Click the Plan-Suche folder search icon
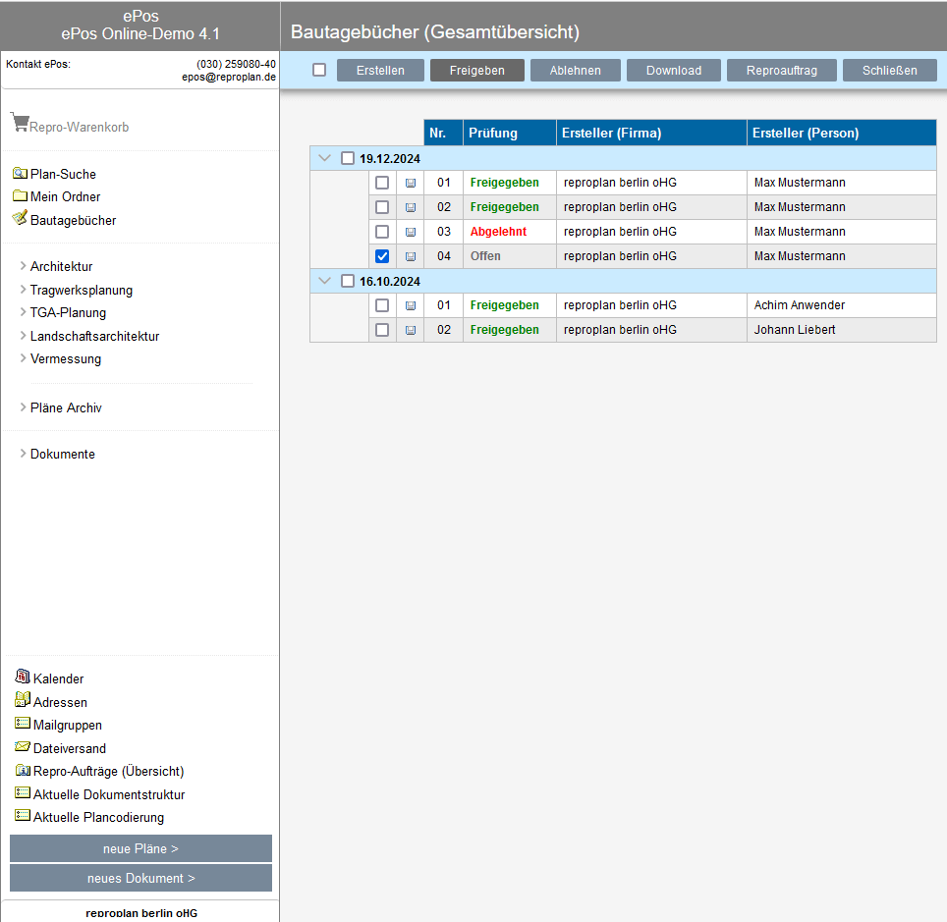Screen dimensions: 947x922 click(20, 173)
